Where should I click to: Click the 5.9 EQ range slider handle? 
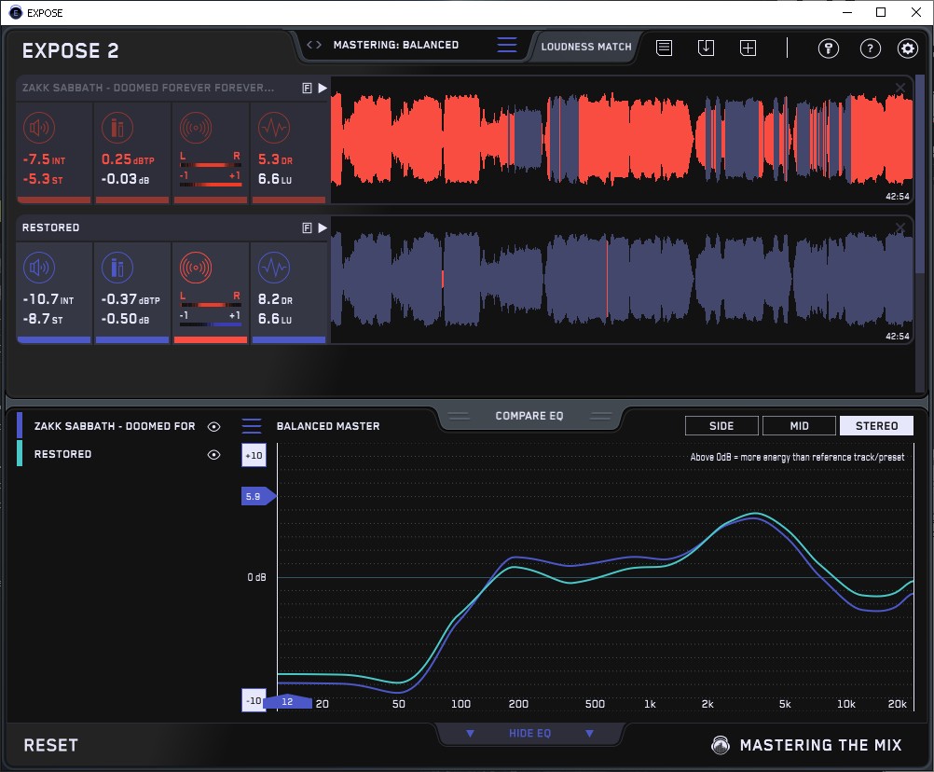[256, 497]
